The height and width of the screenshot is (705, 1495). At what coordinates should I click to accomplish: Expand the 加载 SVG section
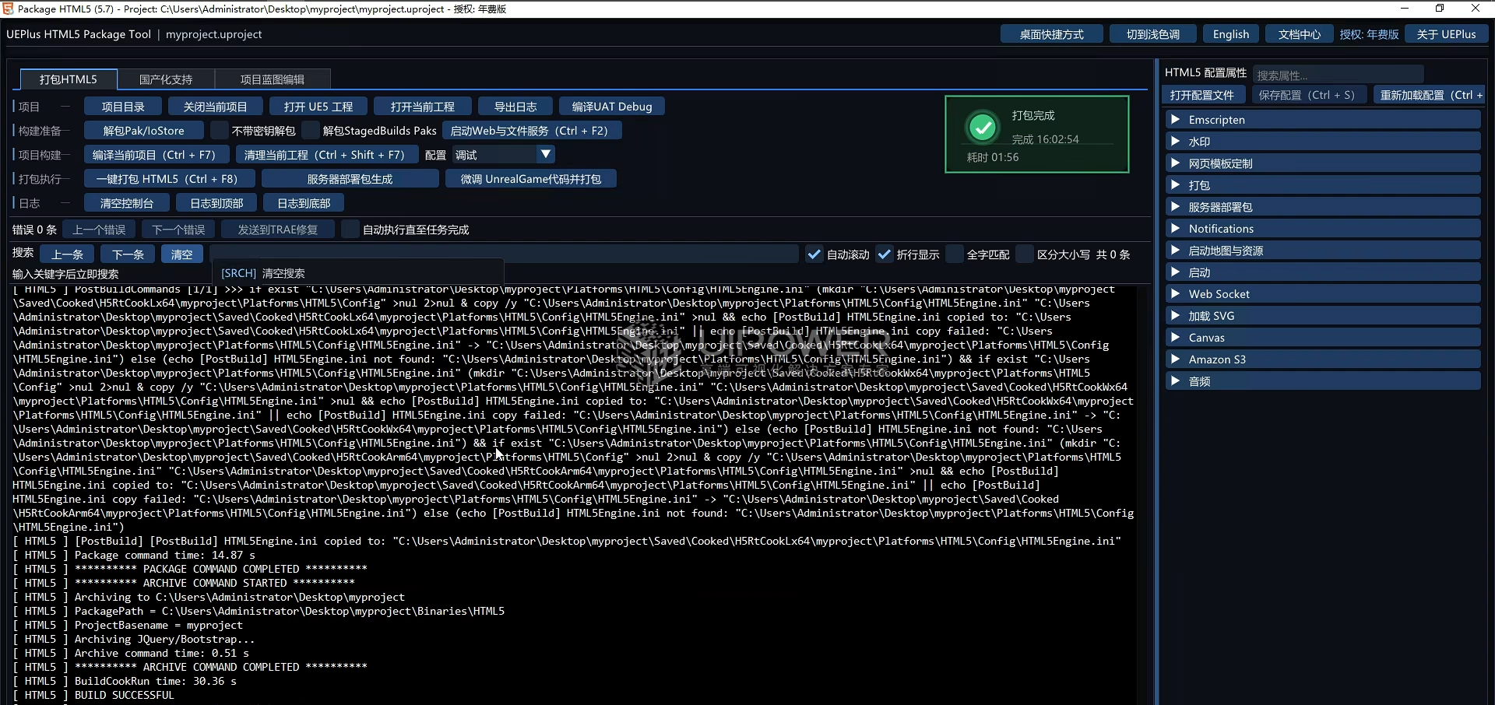1323,316
